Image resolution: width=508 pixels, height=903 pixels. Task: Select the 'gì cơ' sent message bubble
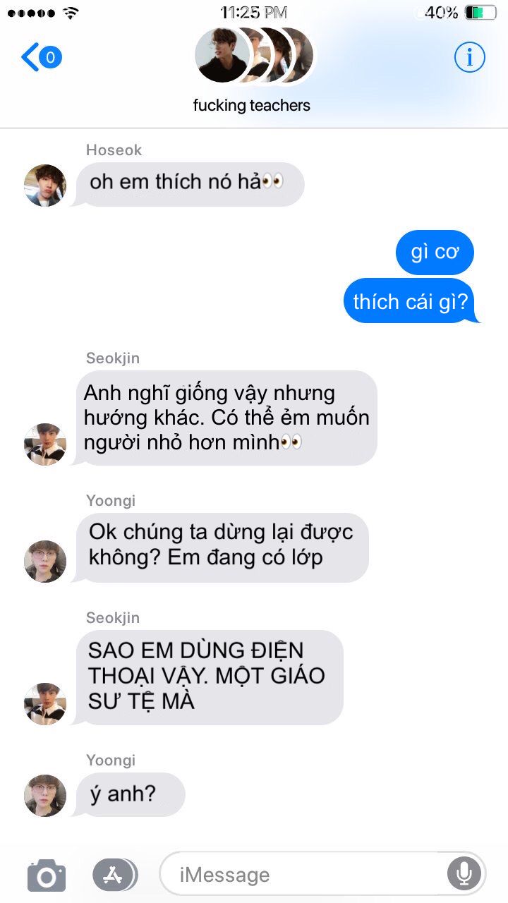435,253
